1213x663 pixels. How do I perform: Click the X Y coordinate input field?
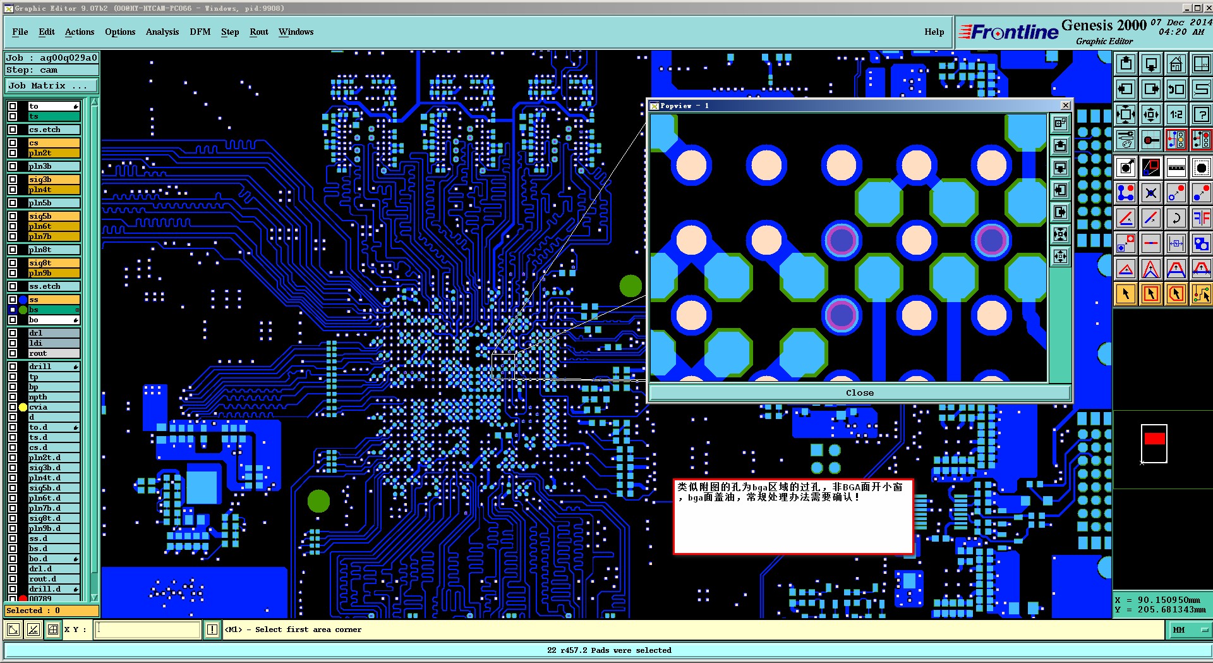coord(148,630)
